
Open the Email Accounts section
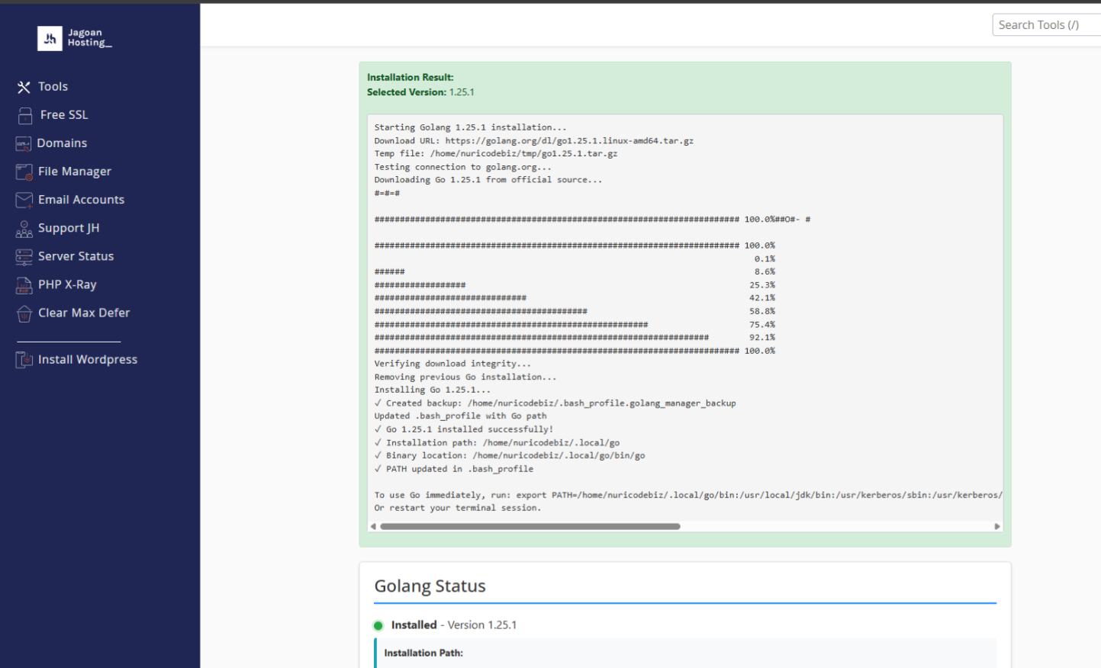click(x=81, y=200)
